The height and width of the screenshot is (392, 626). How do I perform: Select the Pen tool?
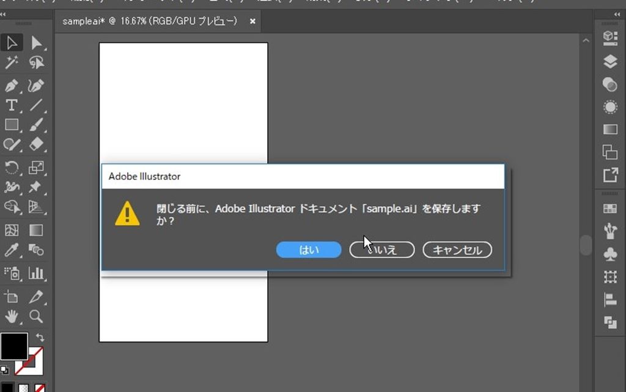click(12, 85)
